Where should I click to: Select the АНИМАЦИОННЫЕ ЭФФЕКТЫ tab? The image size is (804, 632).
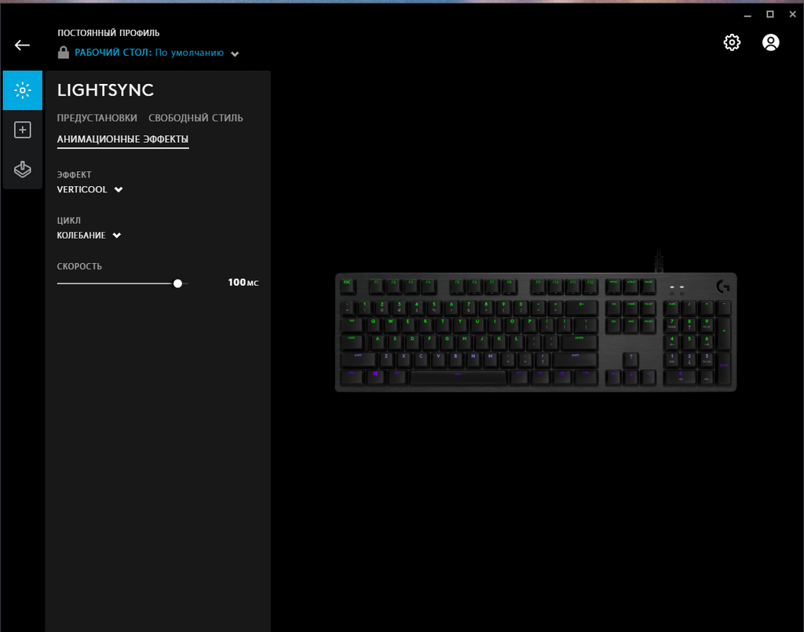(x=122, y=140)
